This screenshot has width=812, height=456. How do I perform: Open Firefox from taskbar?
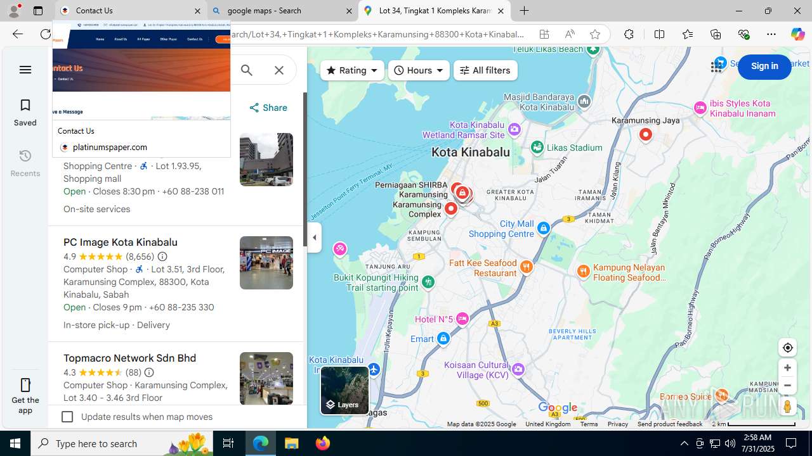point(323,443)
